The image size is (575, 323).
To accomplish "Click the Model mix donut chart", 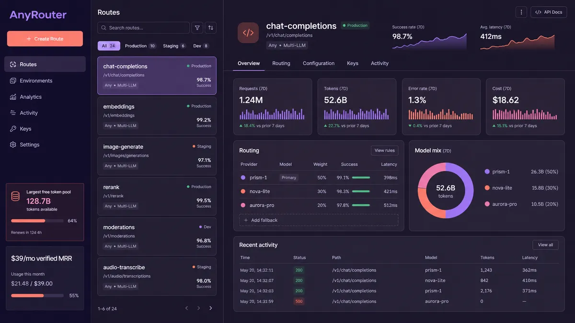I will 446,190.
